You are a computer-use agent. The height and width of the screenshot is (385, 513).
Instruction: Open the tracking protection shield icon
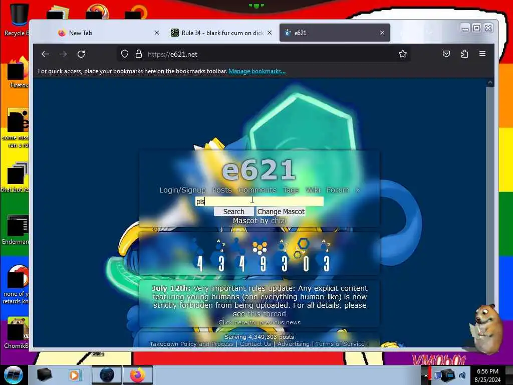pos(125,54)
